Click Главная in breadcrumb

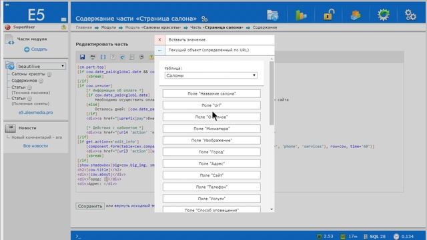(83, 27)
